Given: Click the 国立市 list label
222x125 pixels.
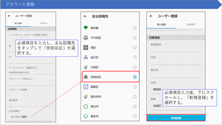Looking at the screenshot, I should pyautogui.click(x=95, y=106).
